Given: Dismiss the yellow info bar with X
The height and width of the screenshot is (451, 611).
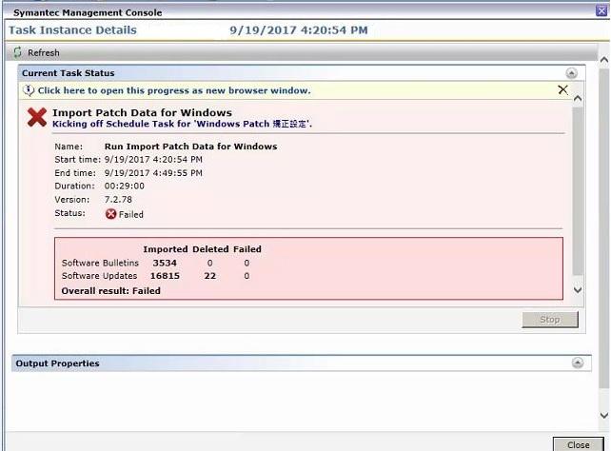Looking at the screenshot, I should (x=562, y=90).
